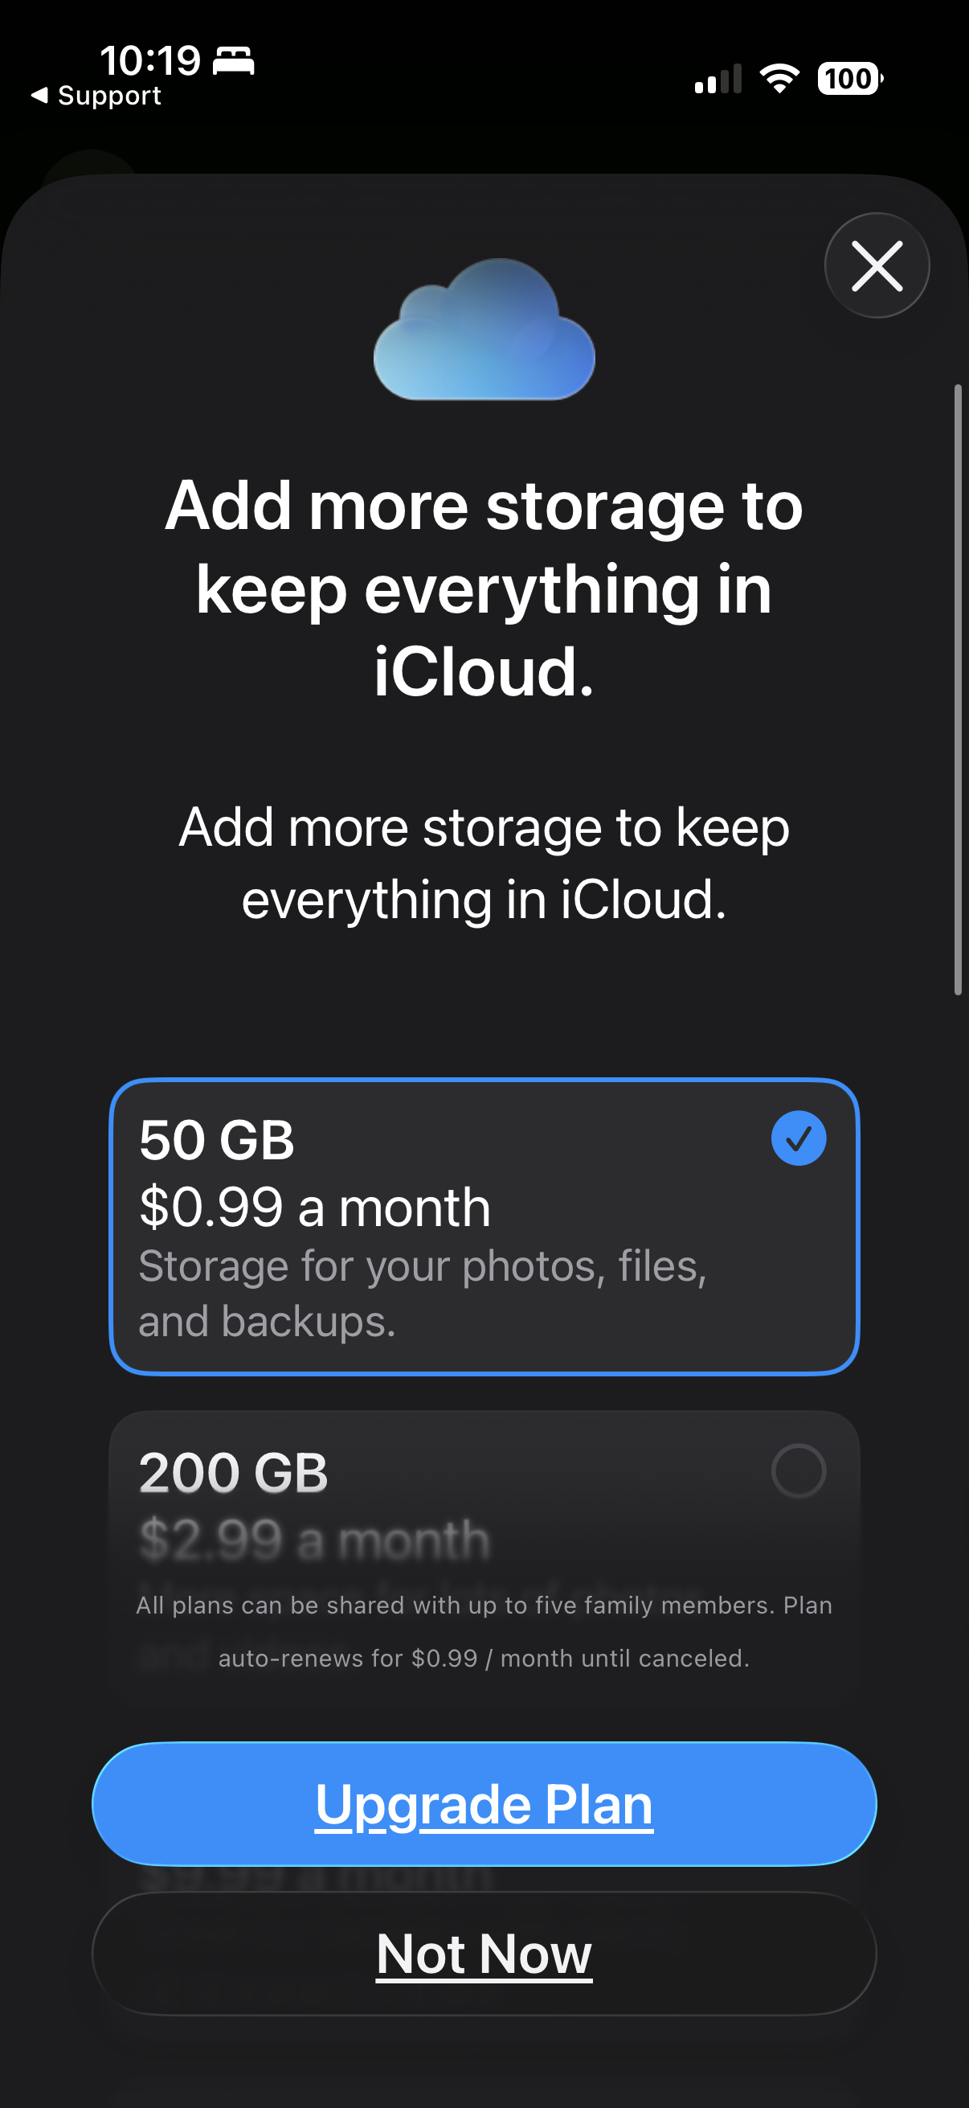This screenshot has height=2108, width=969.
Task: Tap the battery indicator showing 100
Action: (850, 79)
